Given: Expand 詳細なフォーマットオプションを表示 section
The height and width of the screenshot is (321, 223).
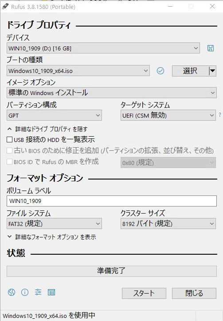Looking at the screenshot, I should tap(52, 237).
